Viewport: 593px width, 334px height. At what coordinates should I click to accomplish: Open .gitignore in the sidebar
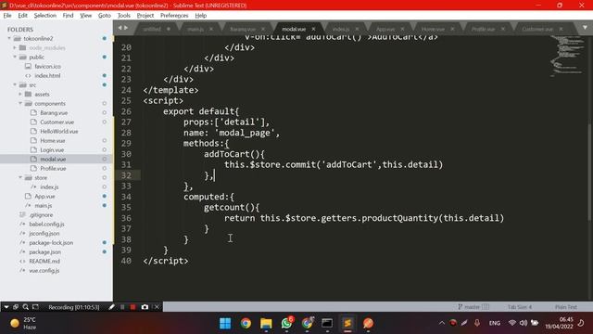point(41,214)
